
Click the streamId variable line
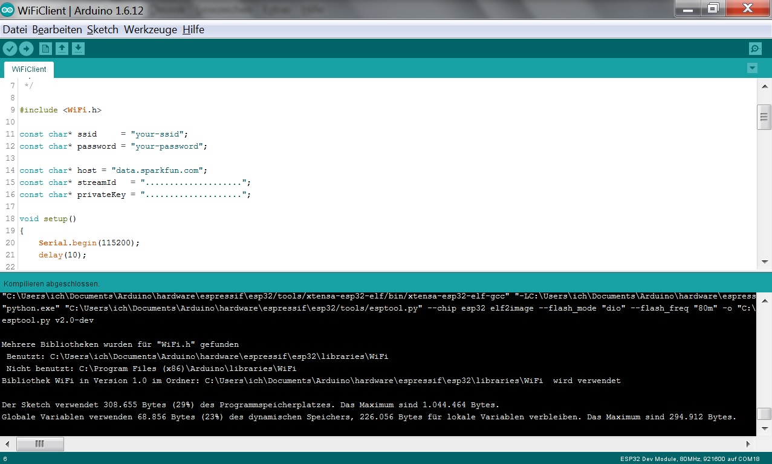pos(135,182)
